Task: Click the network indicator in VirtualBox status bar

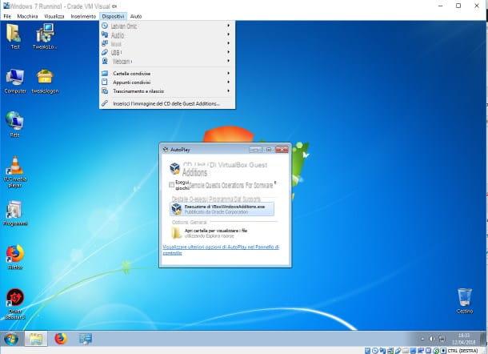Action: [390, 351]
